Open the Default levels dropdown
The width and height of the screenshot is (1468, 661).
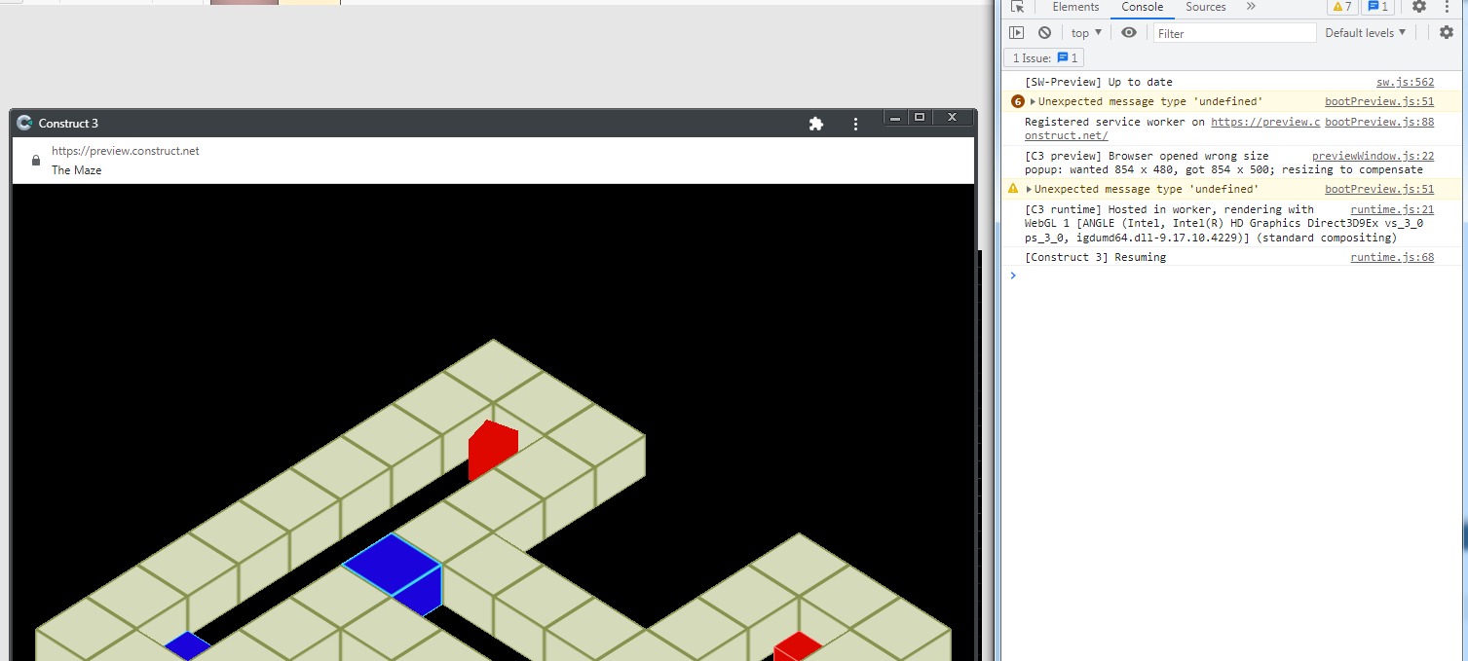[x=1366, y=33]
